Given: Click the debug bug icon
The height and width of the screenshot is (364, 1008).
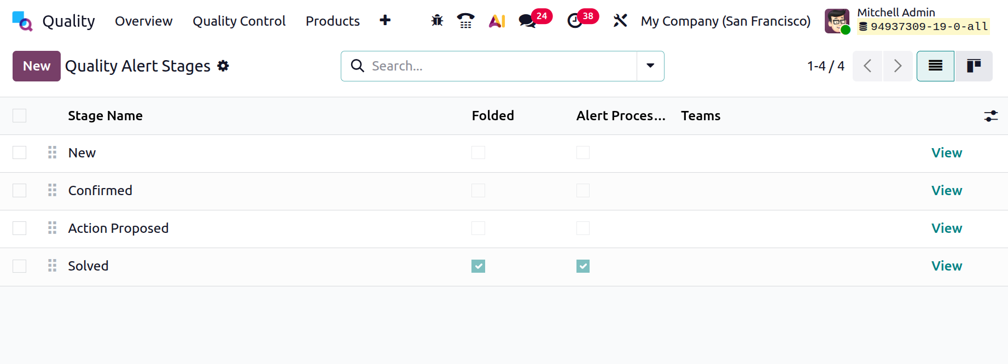Looking at the screenshot, I should [x=437, y=21].
